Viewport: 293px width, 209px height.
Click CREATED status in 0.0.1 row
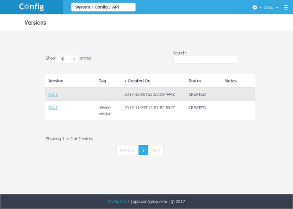[197, 108]
